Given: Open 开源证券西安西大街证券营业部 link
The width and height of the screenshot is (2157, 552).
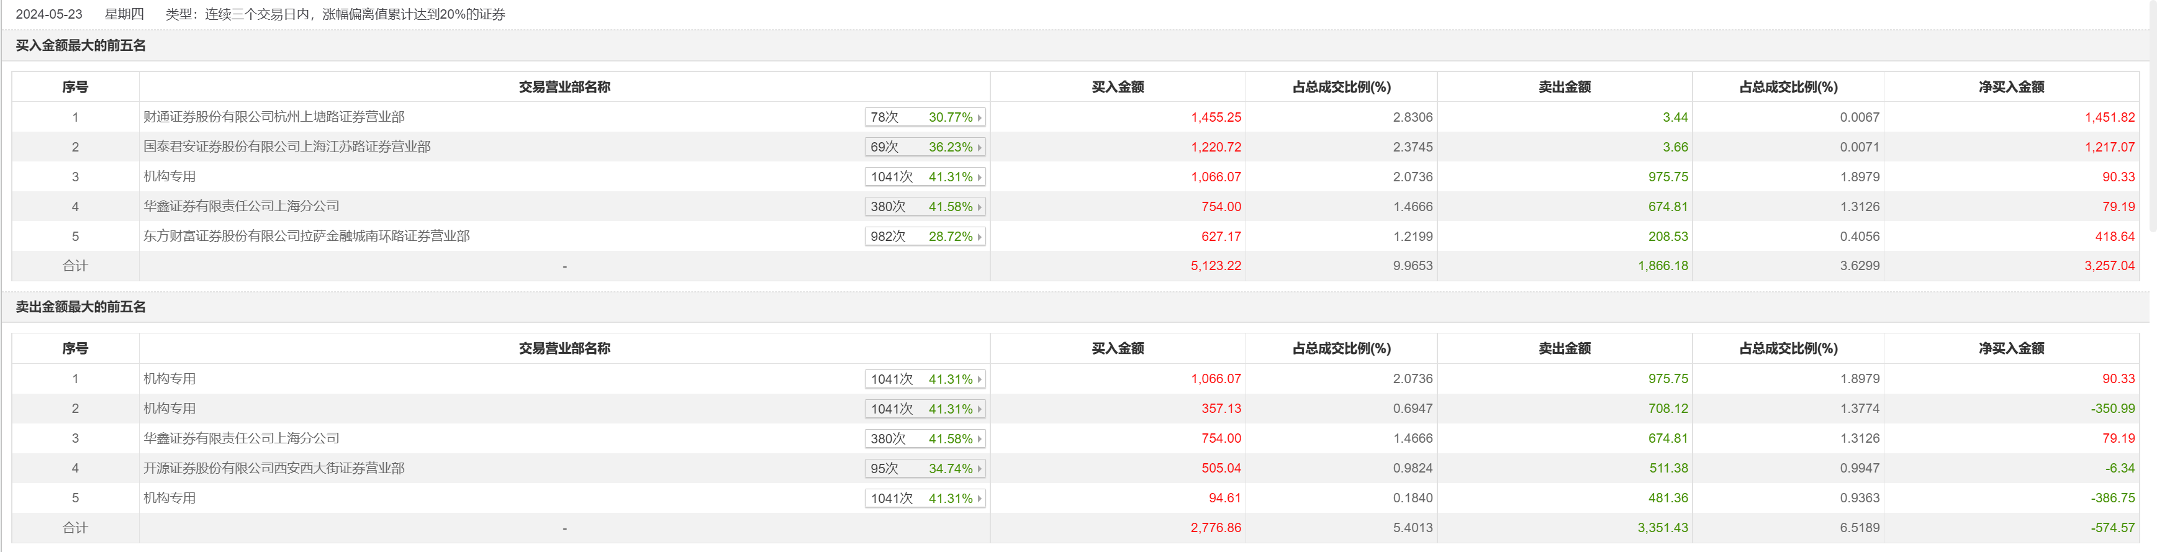Looking at the screenshot, I should coord(274,468).
